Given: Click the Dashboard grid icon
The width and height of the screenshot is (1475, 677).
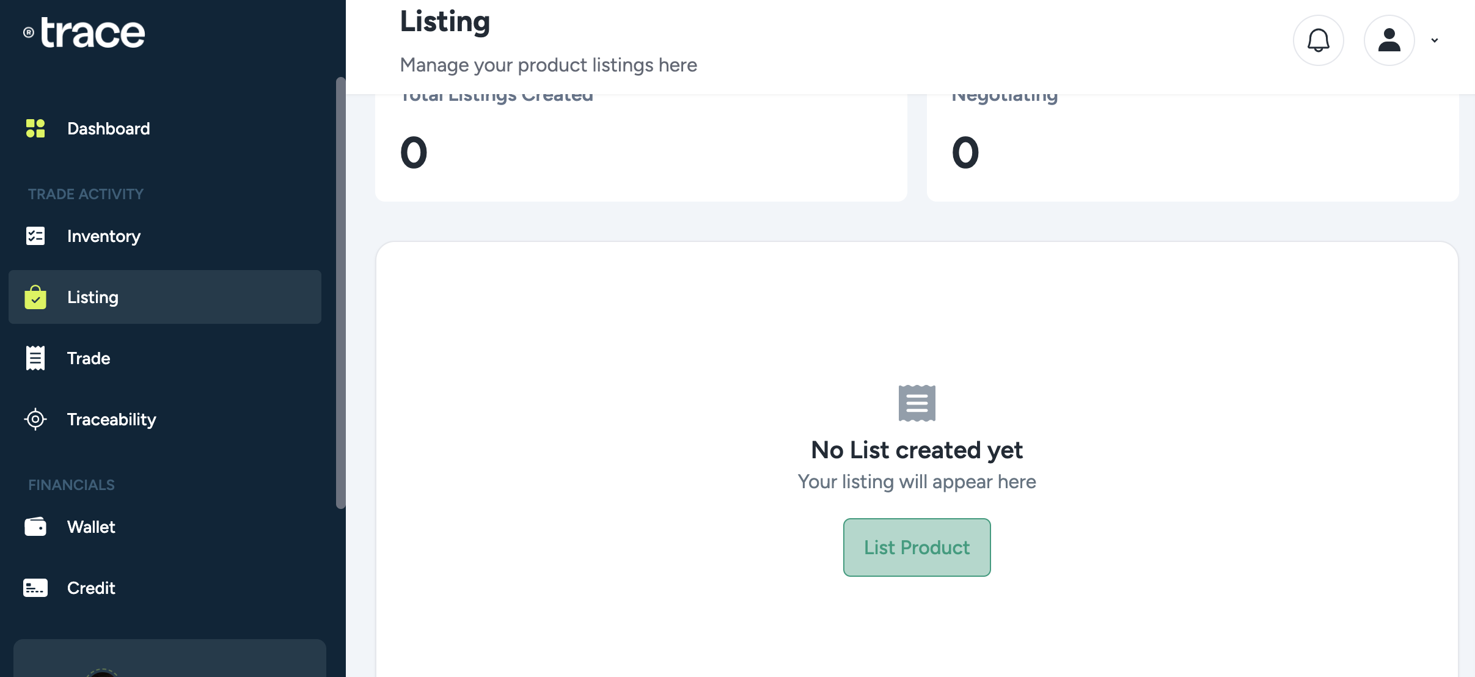Looking at the screenshot, I should click(x=35, y=128).
